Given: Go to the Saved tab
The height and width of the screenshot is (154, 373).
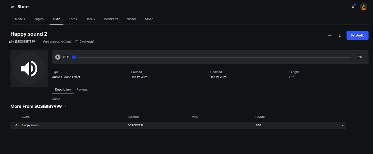Looking at the screenshot, I should click(x=149, y=19).
